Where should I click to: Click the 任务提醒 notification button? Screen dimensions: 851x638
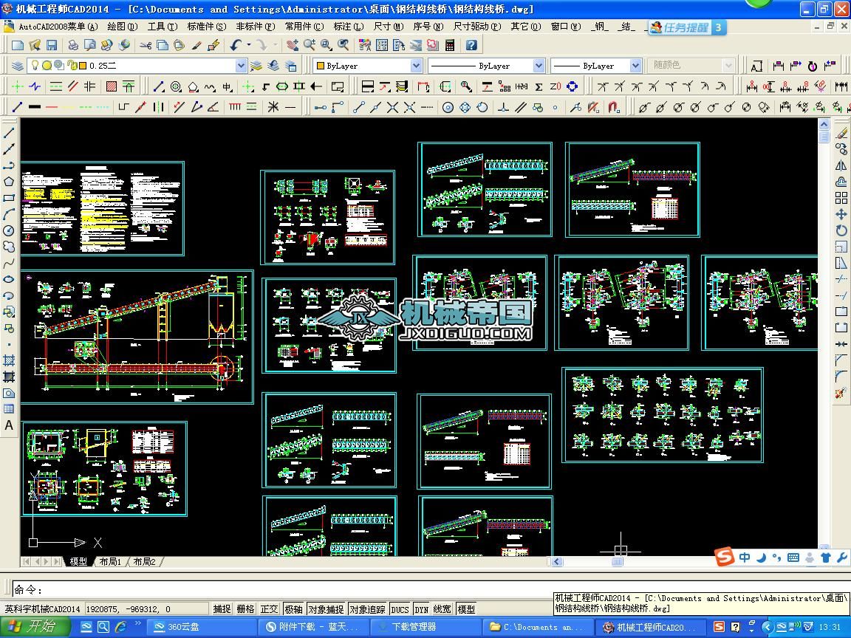tap(687, 27)
